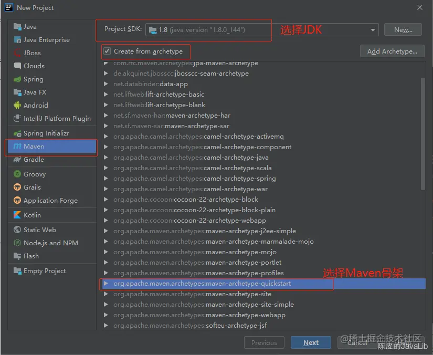Viewport: 433px width, 355px height.
Task: Select camel-archetype-war row
Action: tap(263, 189)
